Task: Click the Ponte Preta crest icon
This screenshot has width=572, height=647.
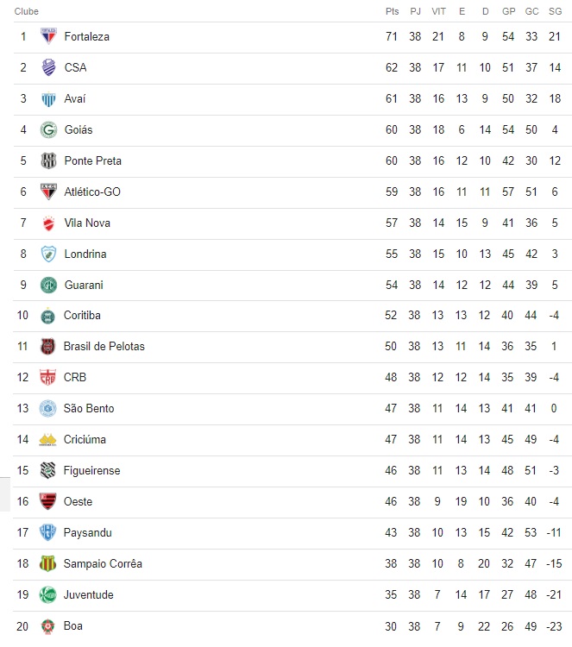Action: pos(48,160)
